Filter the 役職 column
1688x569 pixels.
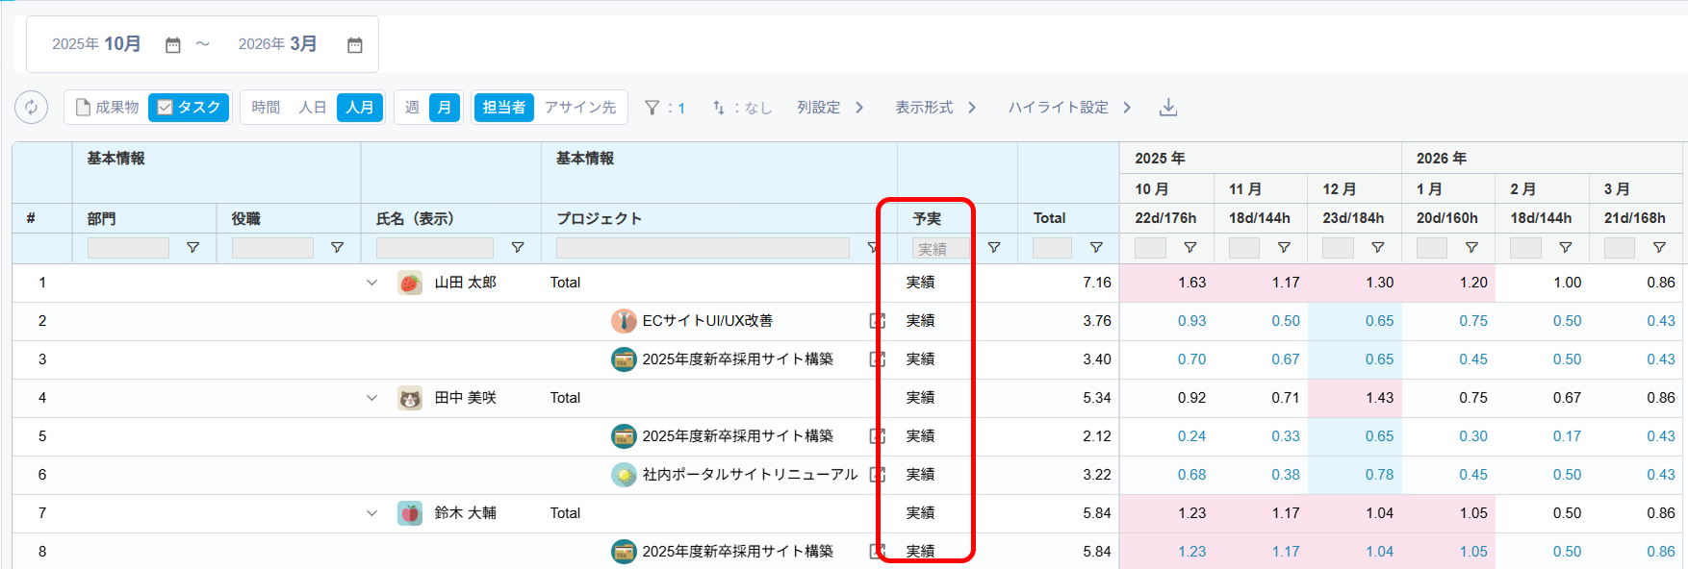click(337, 248)
